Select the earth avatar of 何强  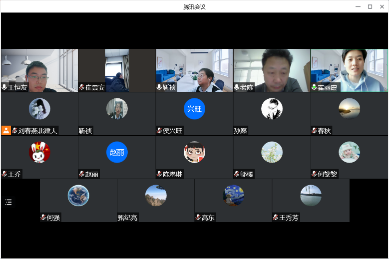78,196
